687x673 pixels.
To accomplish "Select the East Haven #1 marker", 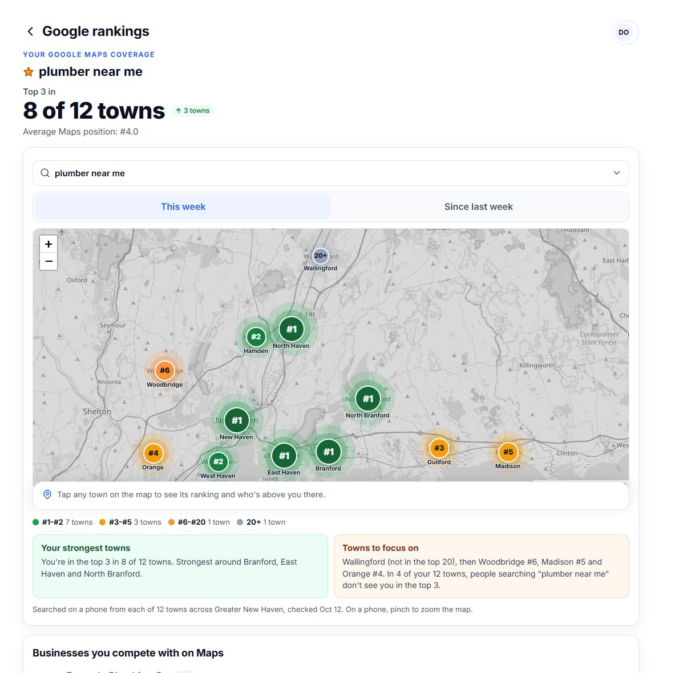I will [x=284, y=456].
